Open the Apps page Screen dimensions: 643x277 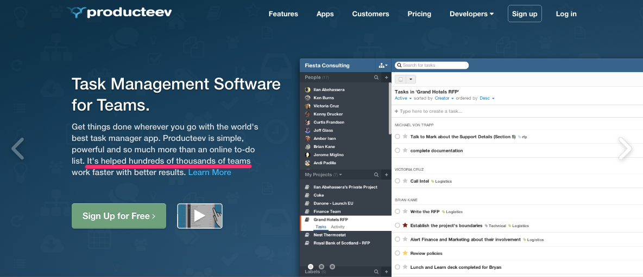[325, 14]
